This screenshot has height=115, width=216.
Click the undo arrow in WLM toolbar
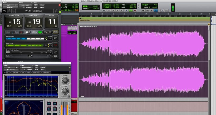[x=9, y=10]
